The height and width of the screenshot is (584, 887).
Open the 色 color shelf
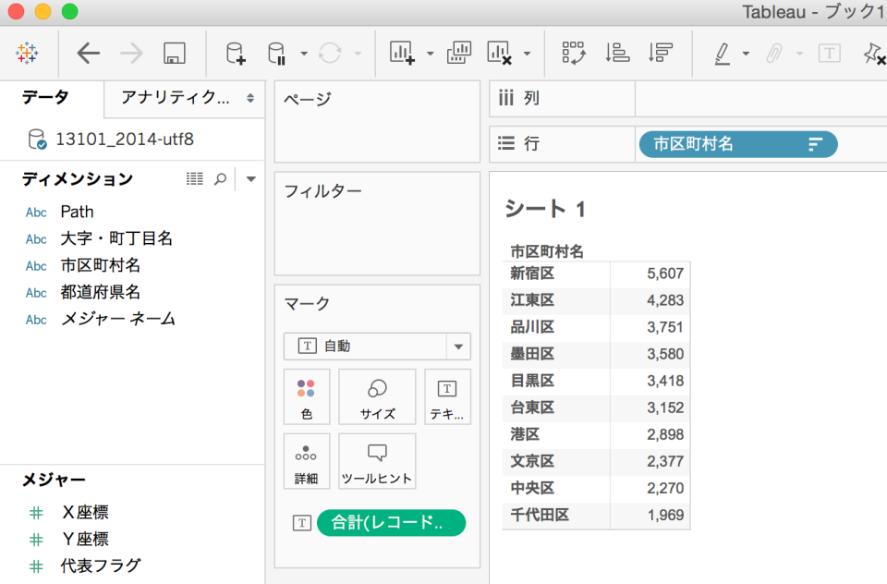point(306,396)
